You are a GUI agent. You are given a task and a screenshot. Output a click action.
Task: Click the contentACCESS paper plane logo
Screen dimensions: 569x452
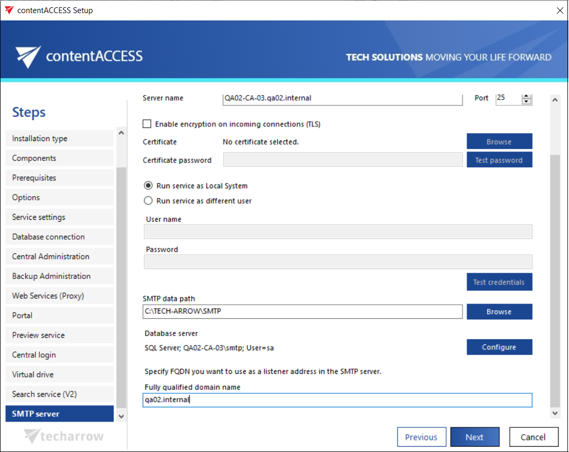click(28, 57)
